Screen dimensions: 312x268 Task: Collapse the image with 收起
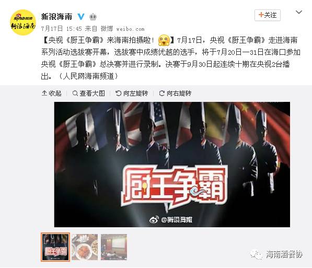[52, 93]
